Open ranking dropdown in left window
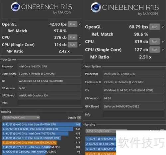The image size is (166, 155). point(21,117)
